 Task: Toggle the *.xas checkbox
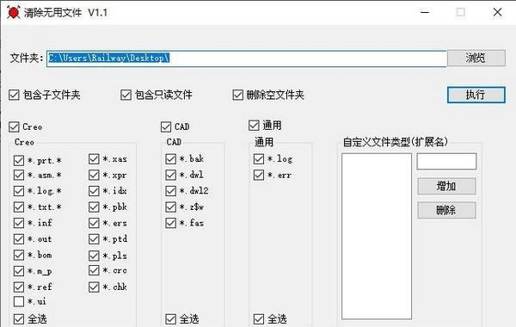94,159
